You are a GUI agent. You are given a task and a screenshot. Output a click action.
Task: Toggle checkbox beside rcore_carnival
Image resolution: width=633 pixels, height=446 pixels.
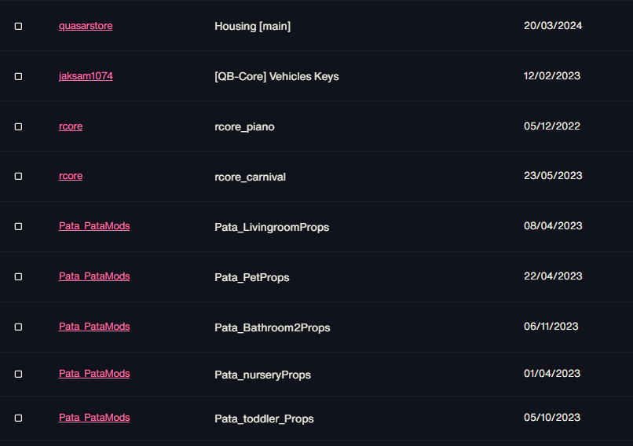pyautogui.click(x=18, y=177)
